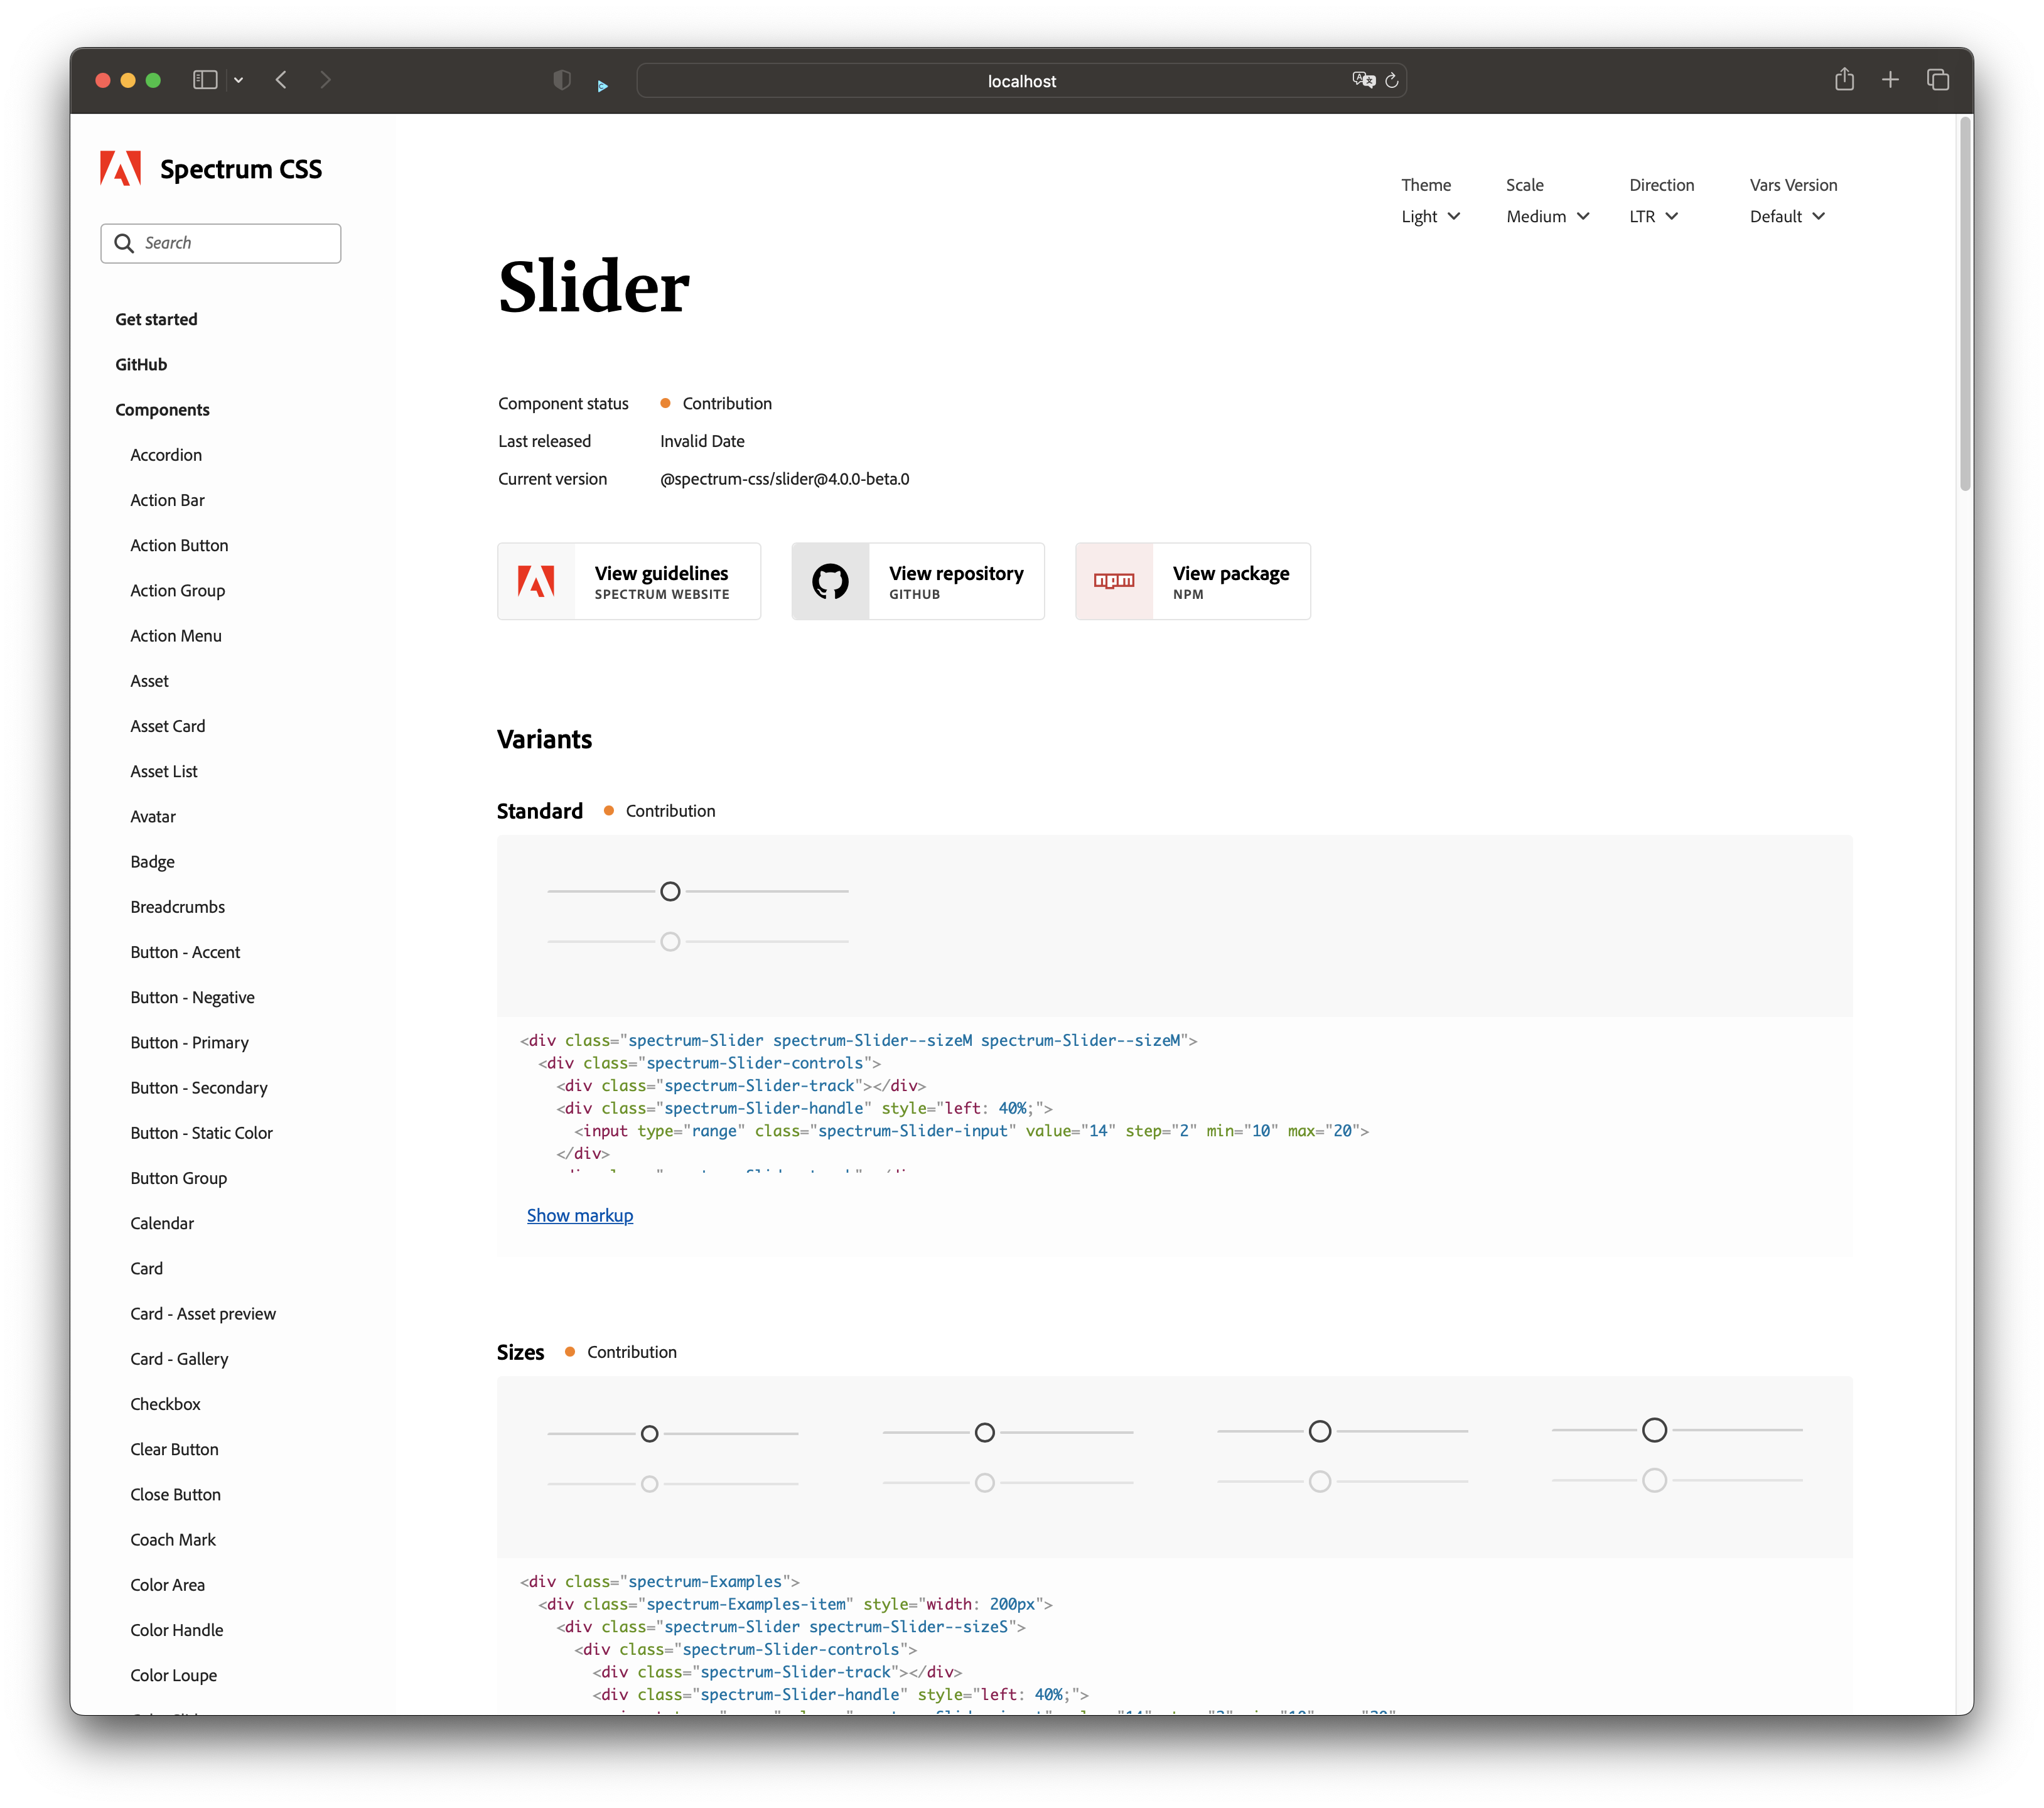
Task: Open the Checkbox component page
Action: pyautogui.click(x=165, y=1404)
